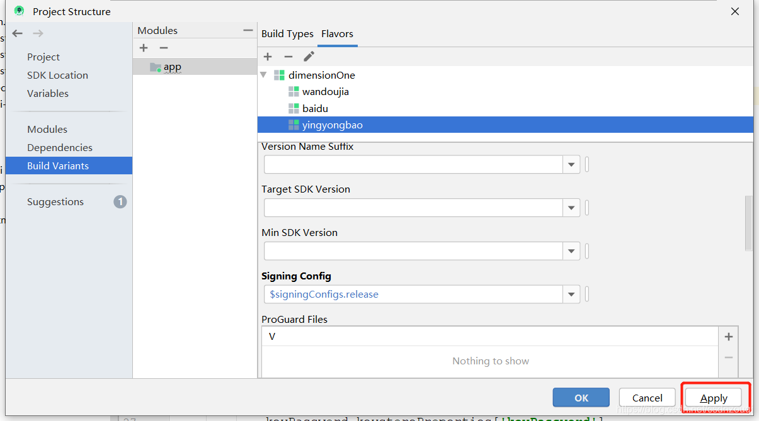The width and height of the screenshot is (759, 421).
Task: Add a new module with plus icon
Action: pos(144,48)
